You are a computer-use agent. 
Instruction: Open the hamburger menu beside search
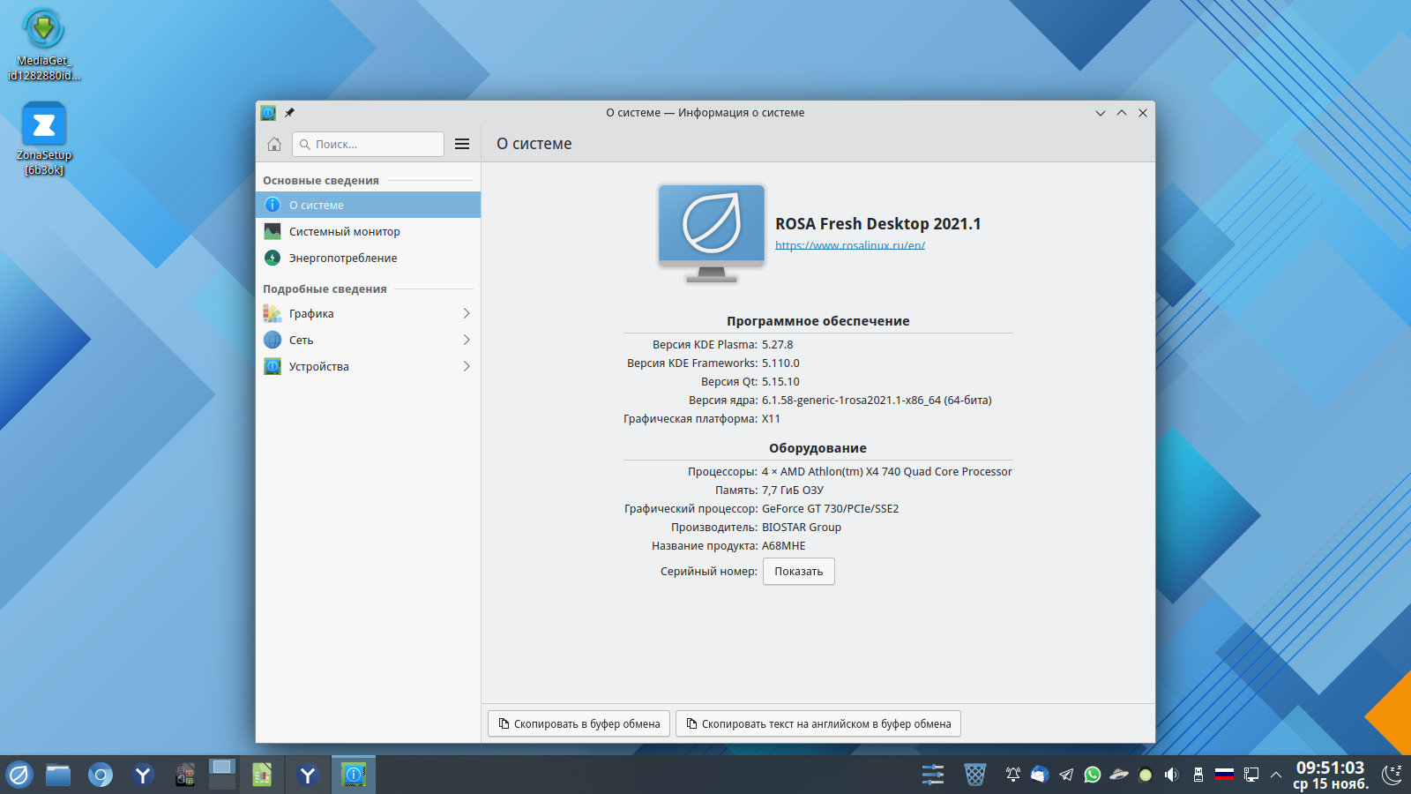462,144
